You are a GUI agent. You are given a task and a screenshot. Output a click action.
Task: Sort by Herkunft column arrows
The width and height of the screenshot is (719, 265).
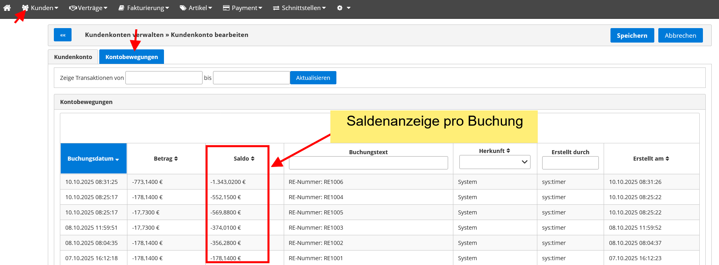click(508, 151)
